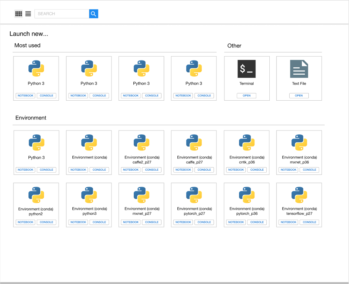Switch to the grid view layout

(18, 14)
